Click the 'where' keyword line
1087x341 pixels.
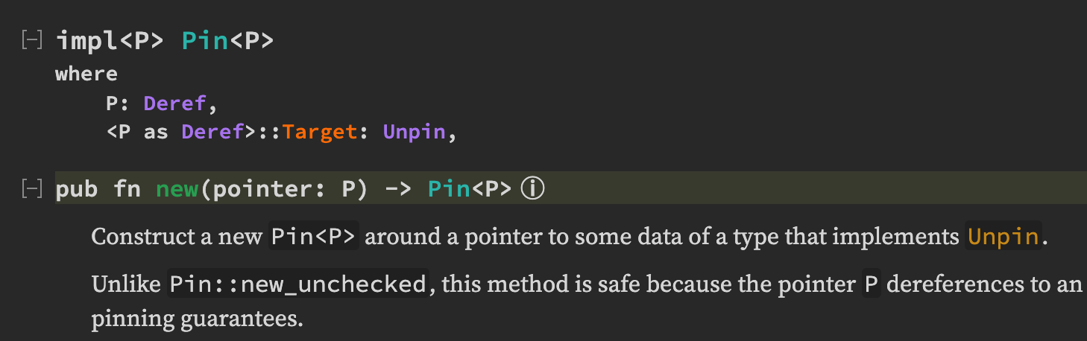86,74
